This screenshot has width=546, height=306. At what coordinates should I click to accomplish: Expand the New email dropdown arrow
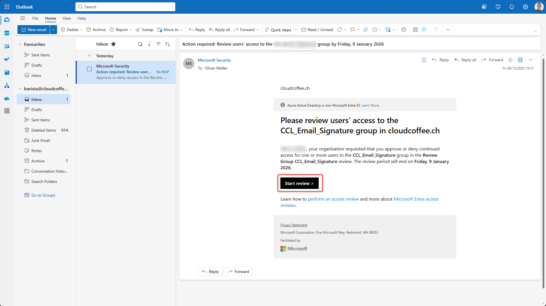[53, 30]
